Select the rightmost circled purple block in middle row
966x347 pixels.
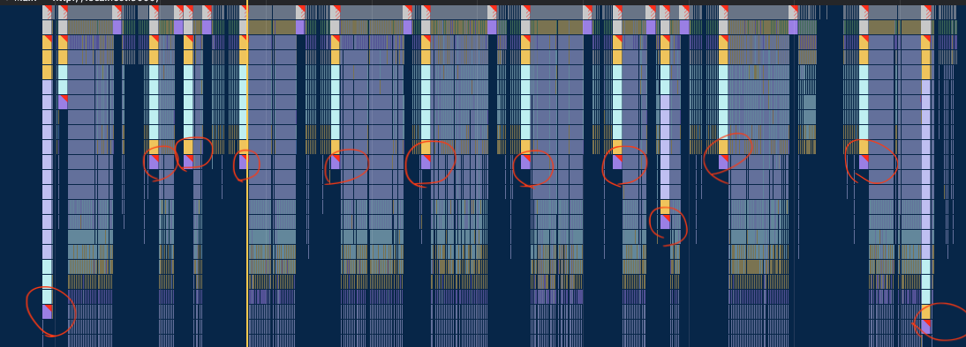864,162
